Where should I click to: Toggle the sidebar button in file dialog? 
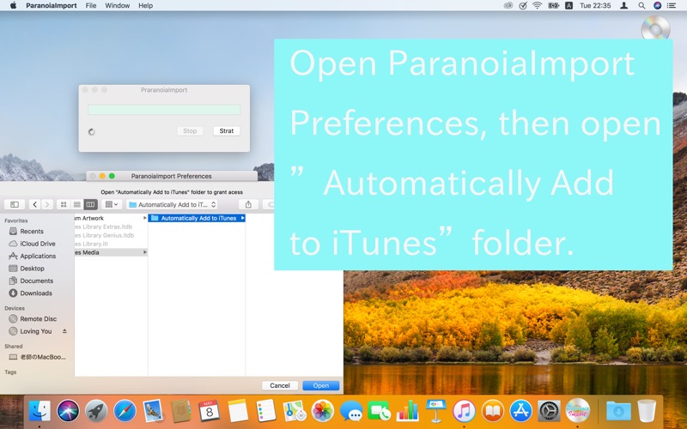coord(15,204)
